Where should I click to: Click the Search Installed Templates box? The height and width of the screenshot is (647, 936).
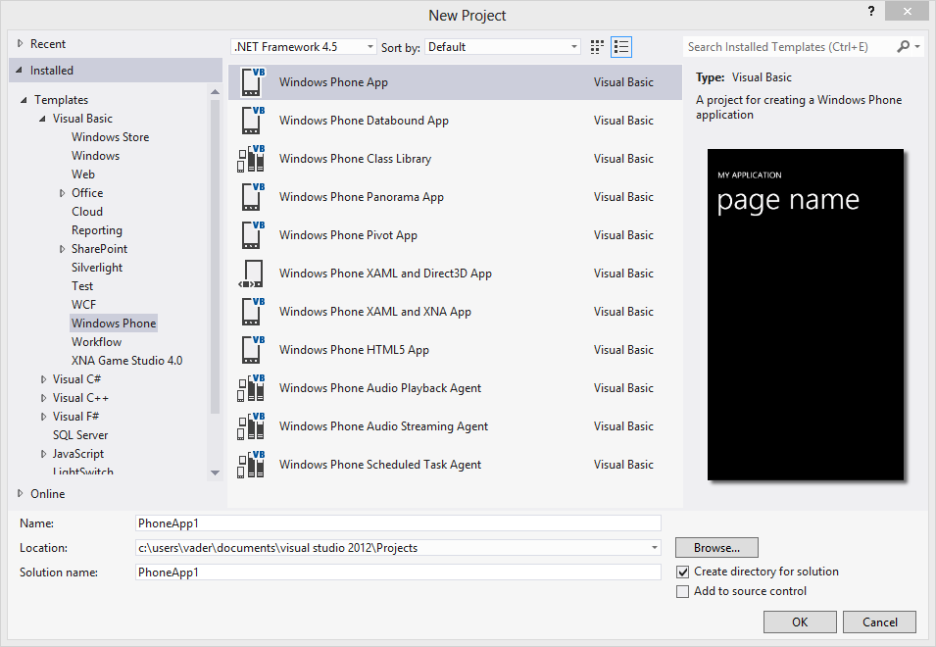788,46
